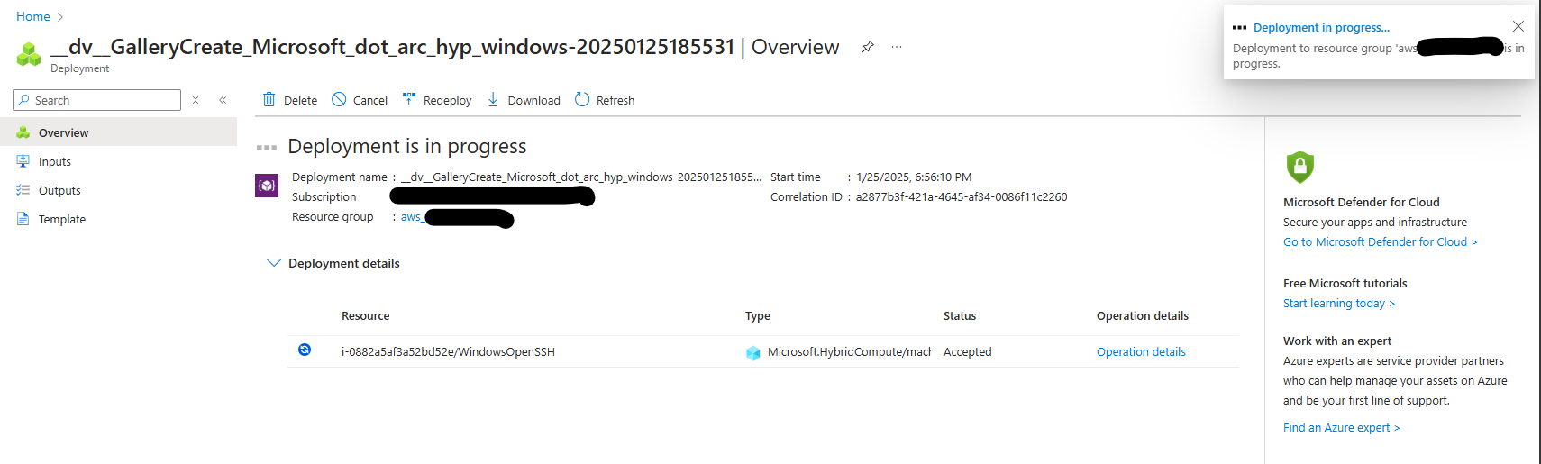Click the Delete trash icon in toolbar
This screenshot has width=1541, height=464.
click(269, 100)
